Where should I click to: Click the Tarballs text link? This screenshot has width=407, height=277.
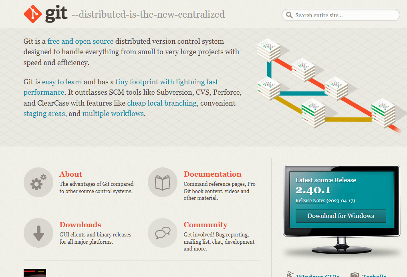click(374, 275)
